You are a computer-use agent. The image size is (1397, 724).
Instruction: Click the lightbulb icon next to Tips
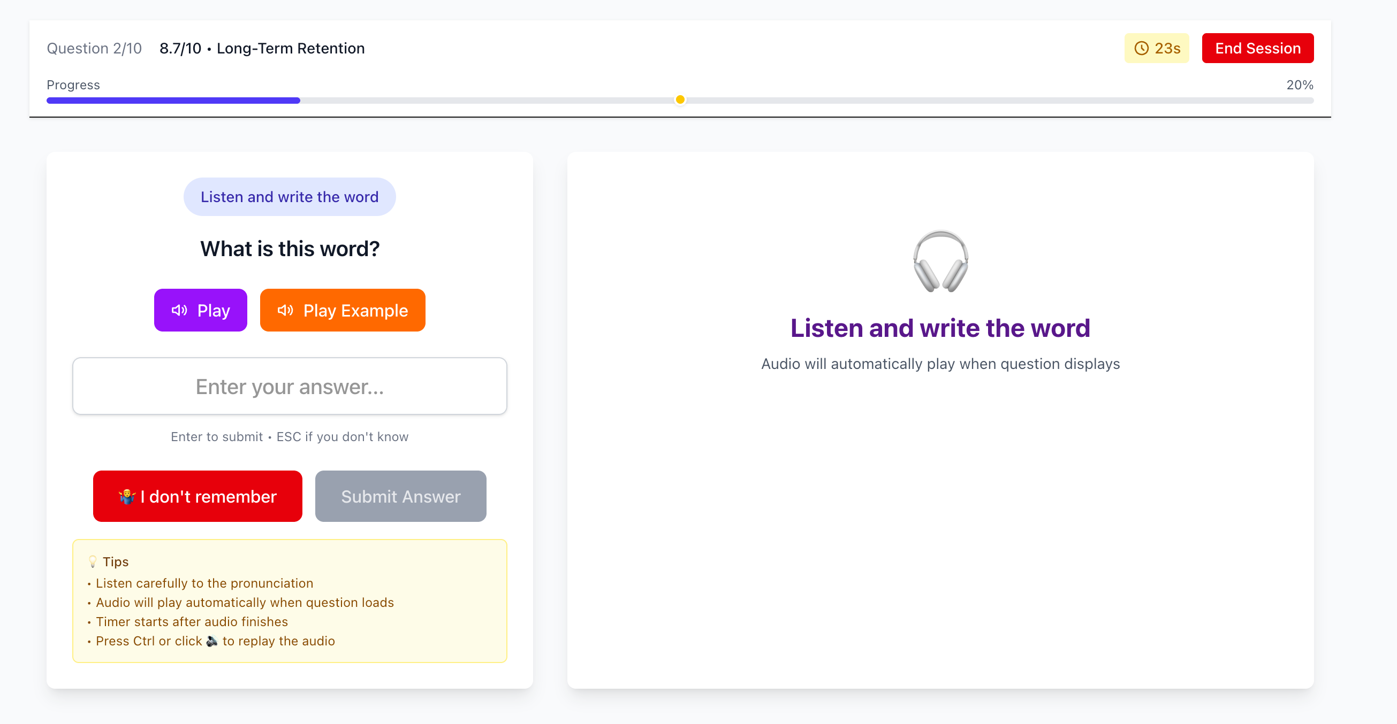[93, 561]
